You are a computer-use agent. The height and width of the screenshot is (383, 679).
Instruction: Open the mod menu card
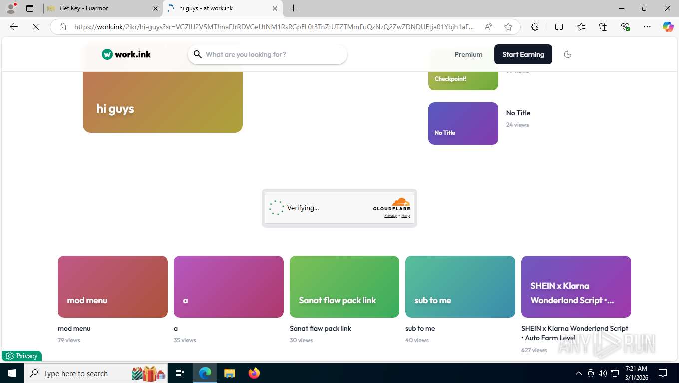(x=113, y=287)
